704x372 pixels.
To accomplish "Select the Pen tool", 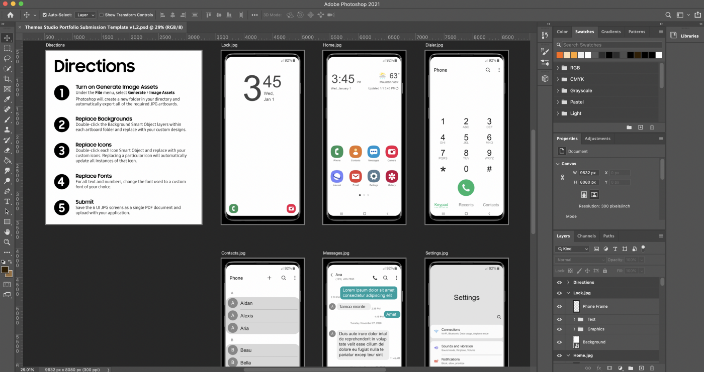I will tap(7, 191).
